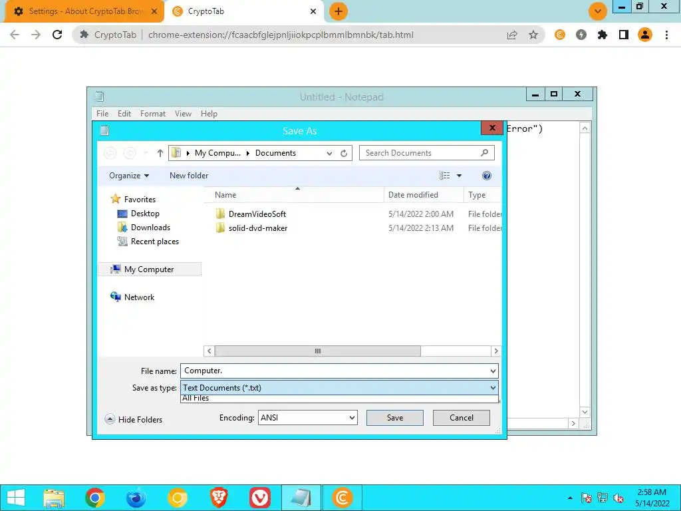
Task: Click CryptoTab browser taskbar icon
Action: (342, 498)
